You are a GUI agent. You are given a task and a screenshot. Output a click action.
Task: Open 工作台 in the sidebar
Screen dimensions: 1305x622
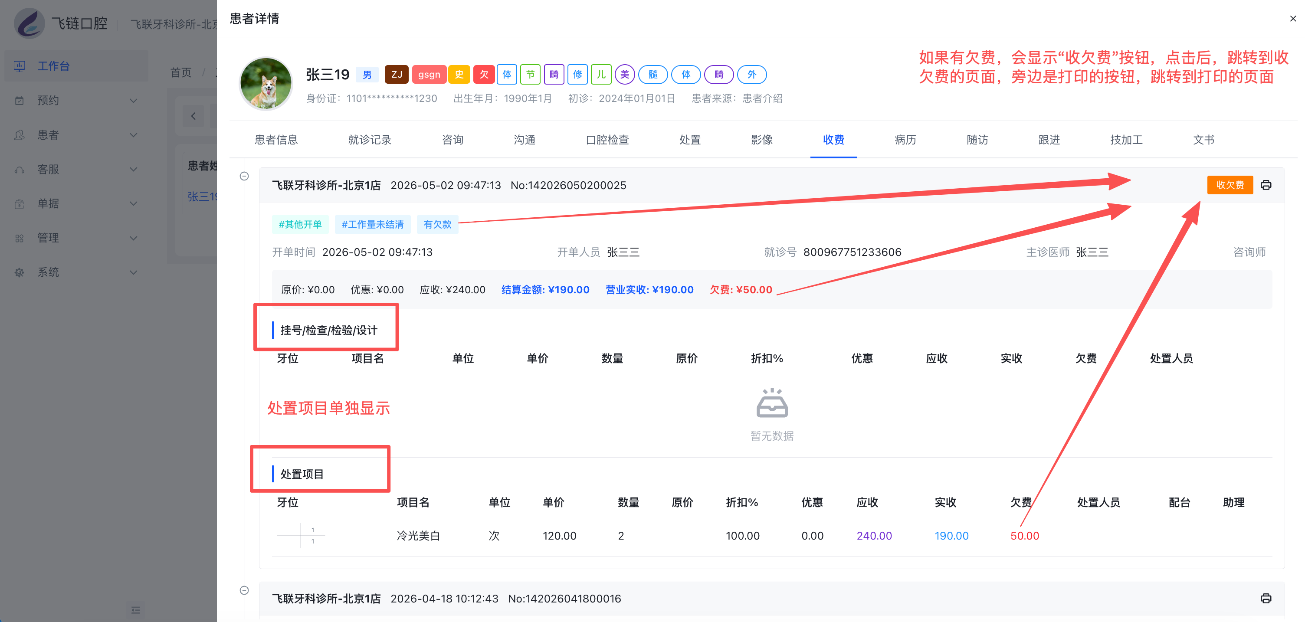(x=76, y=66)
